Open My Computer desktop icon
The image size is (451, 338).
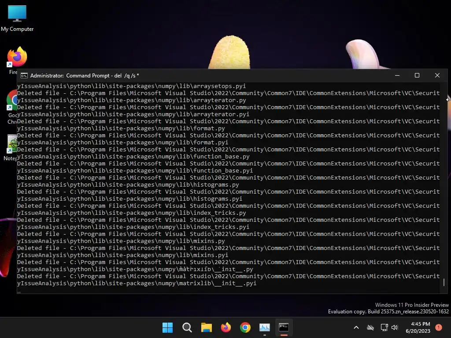[17, 18]
